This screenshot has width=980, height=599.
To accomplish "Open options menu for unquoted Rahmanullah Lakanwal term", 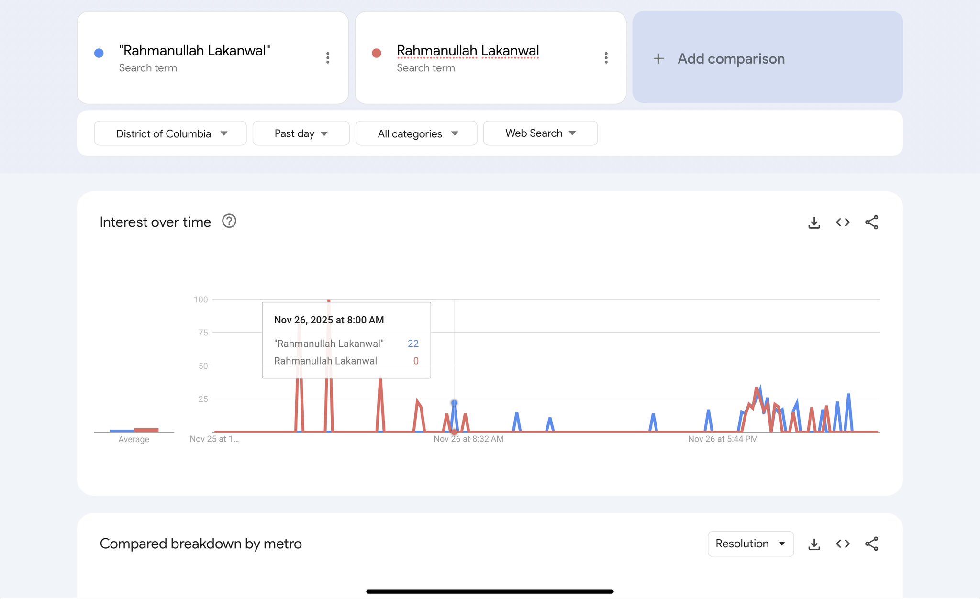I will coord(606,58).
